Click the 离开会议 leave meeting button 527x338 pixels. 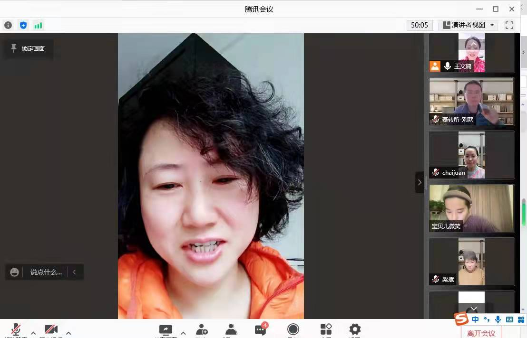(x=481, y=333)
